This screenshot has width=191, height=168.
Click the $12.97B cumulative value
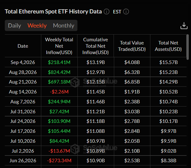(96, 72)
